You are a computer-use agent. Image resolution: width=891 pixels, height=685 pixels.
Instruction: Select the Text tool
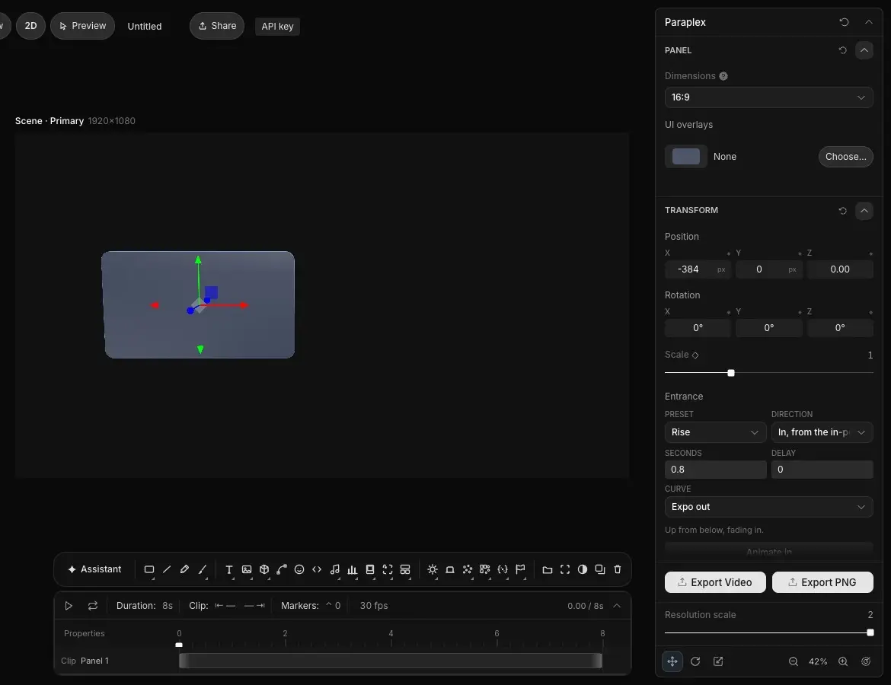pyautogui.click(x=229, y=569)
